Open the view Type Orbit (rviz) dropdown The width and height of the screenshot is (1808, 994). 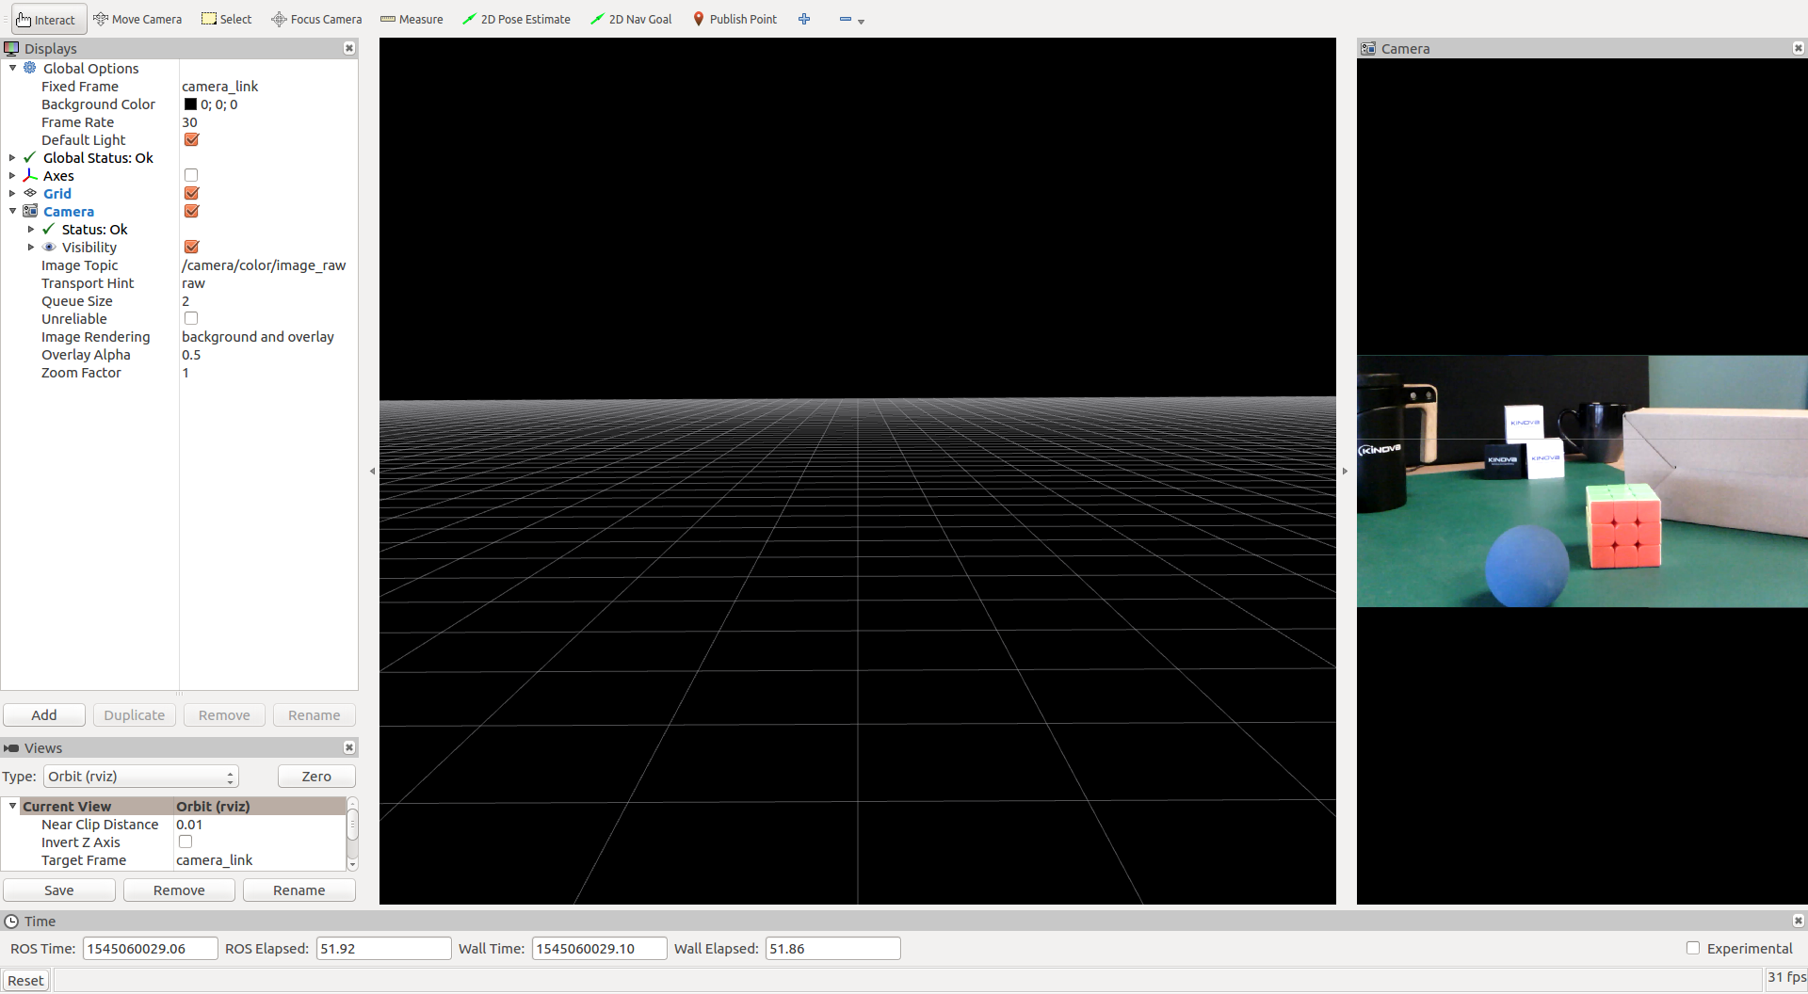pos(141,776)
